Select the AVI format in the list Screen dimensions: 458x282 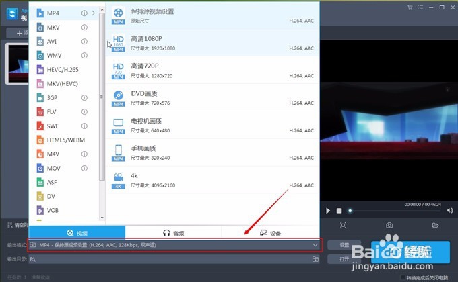pyautogui.click(x=64, y=42)
